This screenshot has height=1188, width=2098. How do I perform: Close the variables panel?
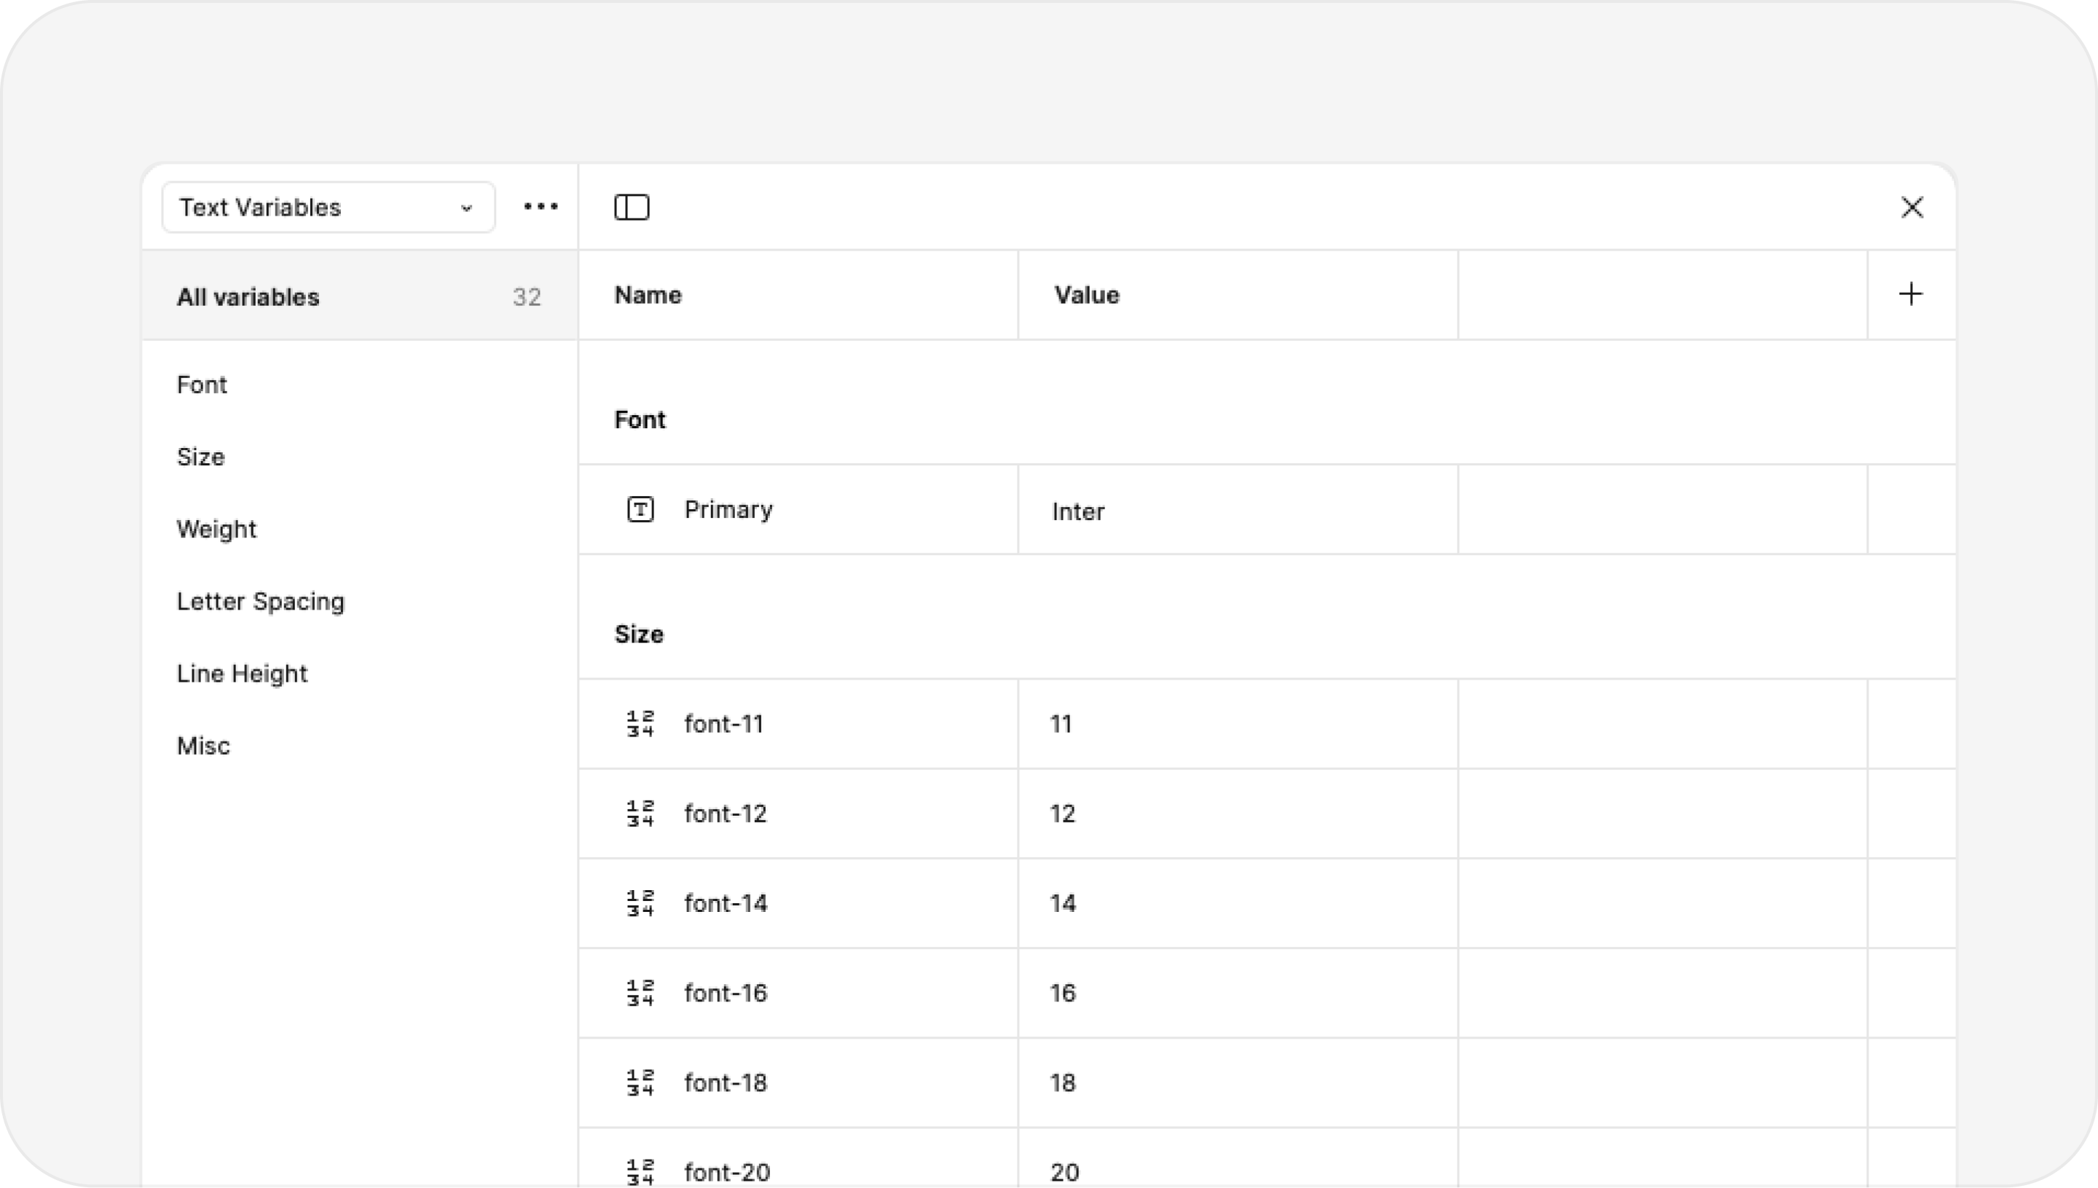point(1911,208)
